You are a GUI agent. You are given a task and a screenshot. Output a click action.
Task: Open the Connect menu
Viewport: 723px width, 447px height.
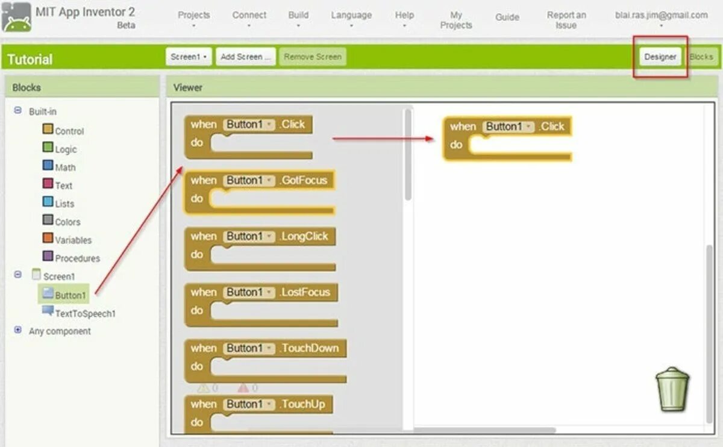(x=249, y=19)
